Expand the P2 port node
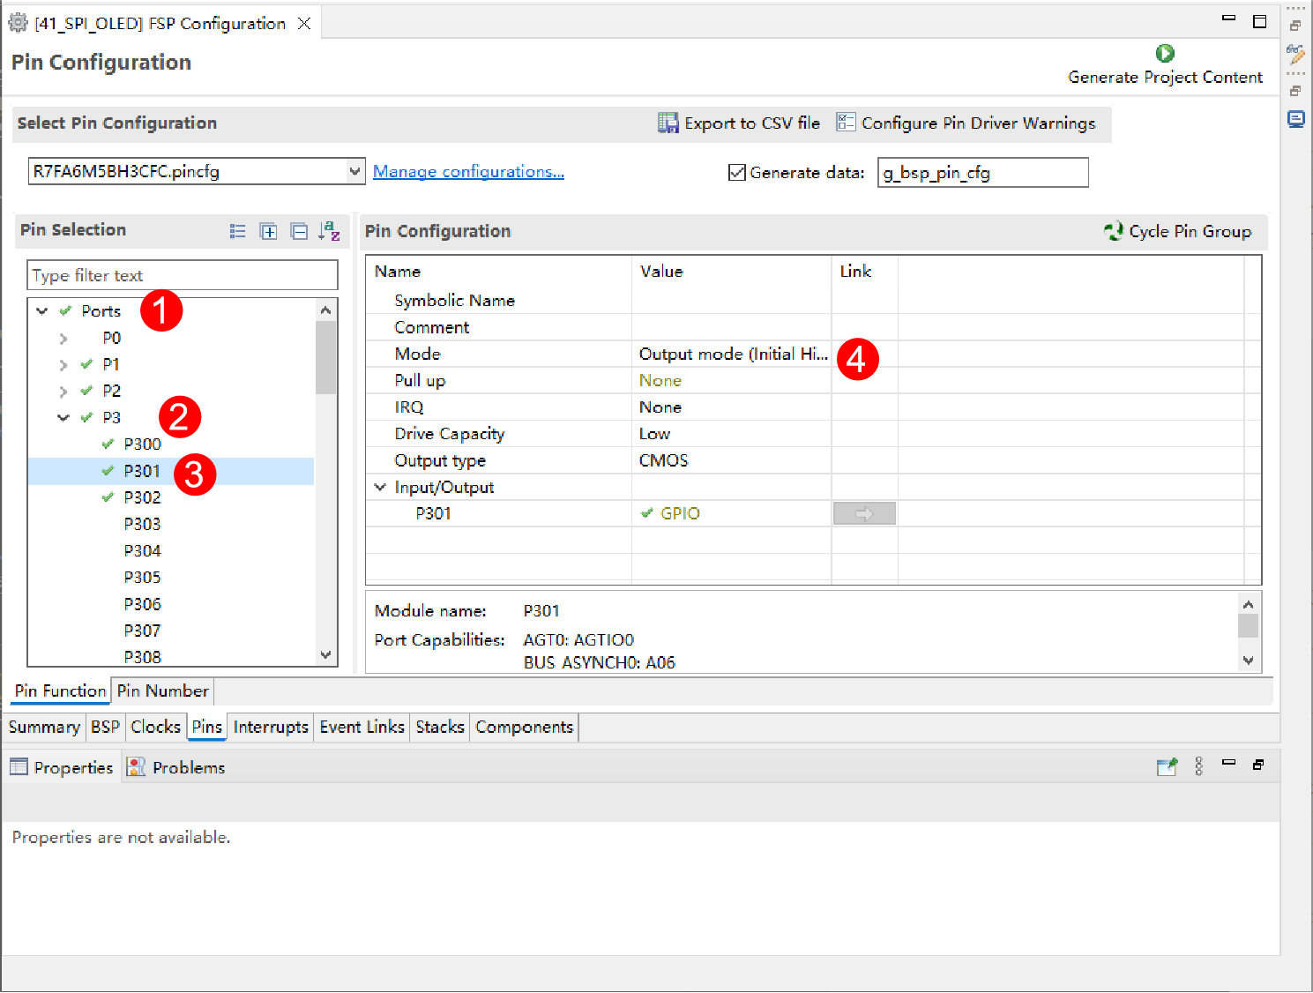Image resolution: width=1313 pixels, height=993 pixels. (x=63, y=392)
